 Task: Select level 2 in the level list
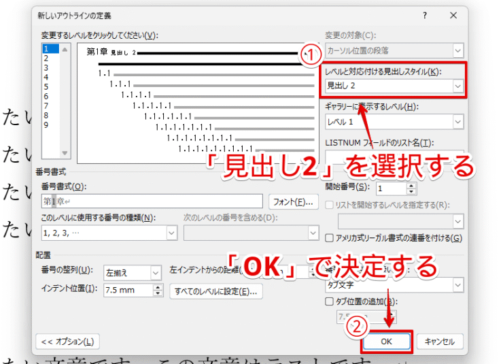click(50, 58)
